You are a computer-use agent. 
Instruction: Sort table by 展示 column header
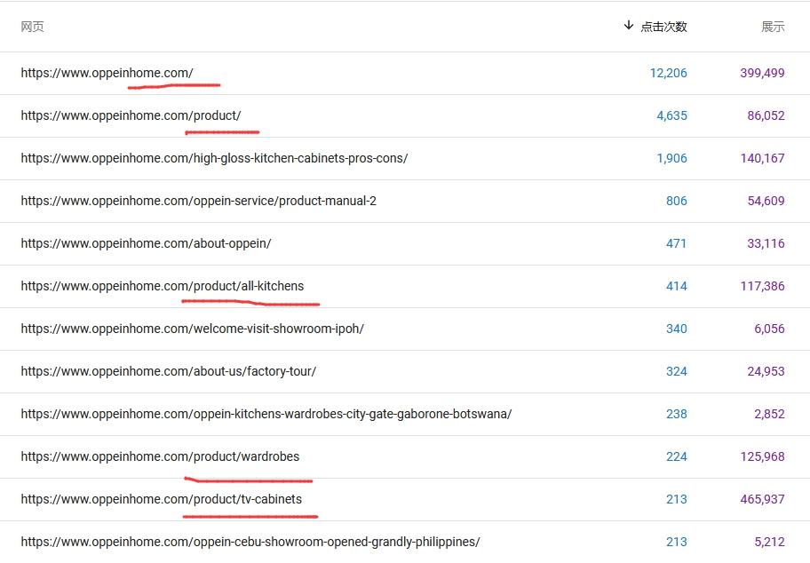tap(773, 27)
